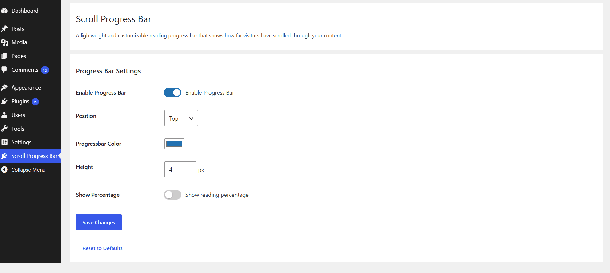610x273 pixels.
Task: Click the Dashboard gauge icon
Action: click(4, 11)
